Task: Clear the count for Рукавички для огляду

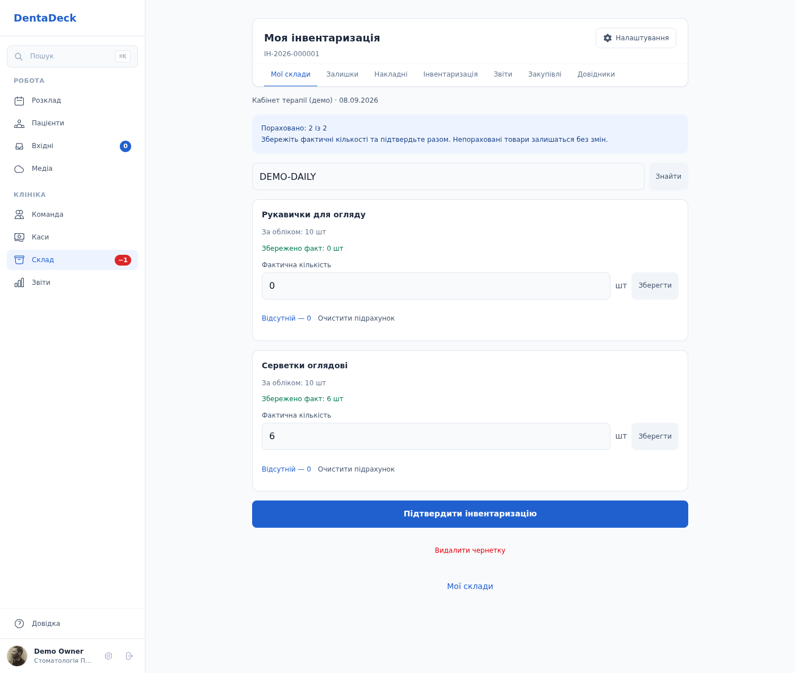Action: click(356, 318)
